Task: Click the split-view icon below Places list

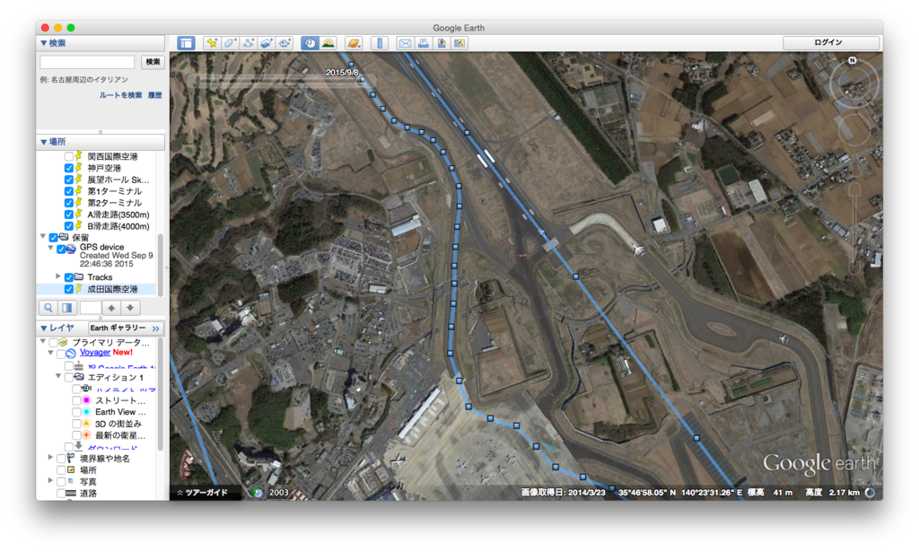Action: click(x=67, y=308)
